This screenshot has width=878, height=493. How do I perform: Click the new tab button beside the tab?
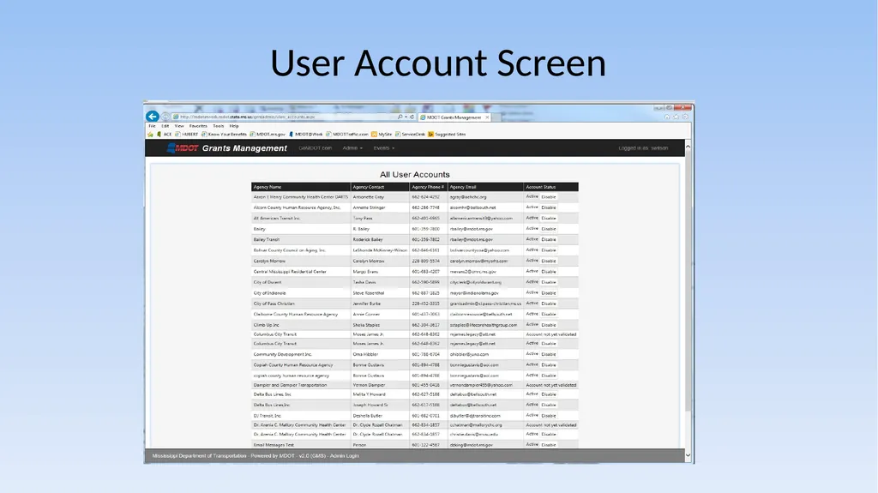point(496,117)
